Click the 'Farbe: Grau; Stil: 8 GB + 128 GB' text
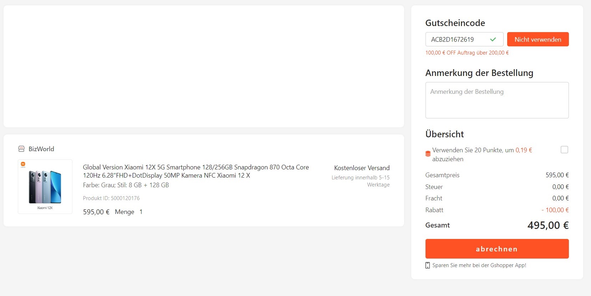This screenshot has height=296, width=591. tap(126, 185)
